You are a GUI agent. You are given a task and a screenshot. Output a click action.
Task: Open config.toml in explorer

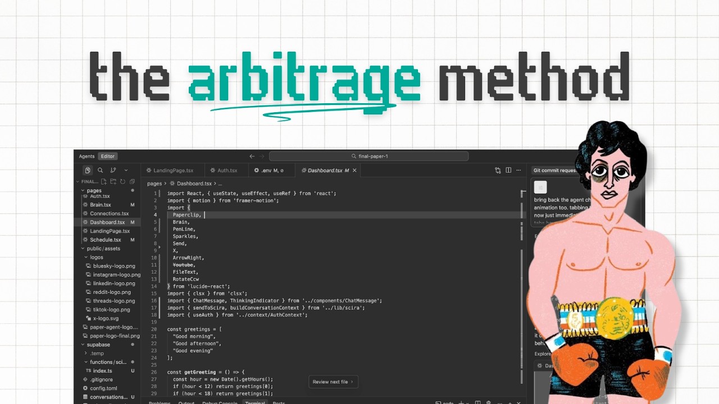pos(107,388)
